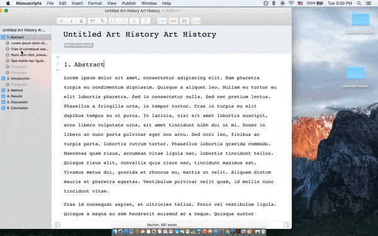Screen dimensions: 378x236
Task: Select the 6. Conclusion section in outline
Action: [26, 108]
